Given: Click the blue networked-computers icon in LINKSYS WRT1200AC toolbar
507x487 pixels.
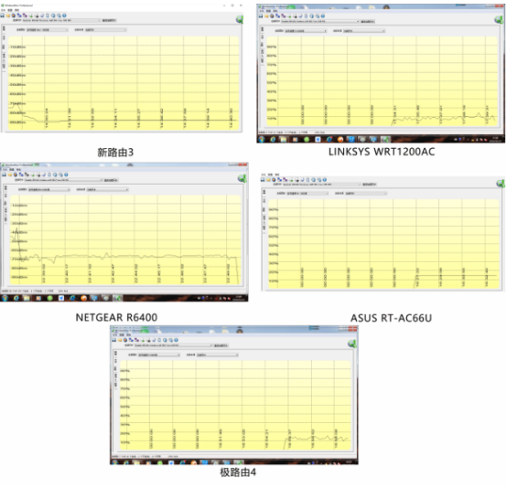Looking at the screenshot, I should (277, 16).
